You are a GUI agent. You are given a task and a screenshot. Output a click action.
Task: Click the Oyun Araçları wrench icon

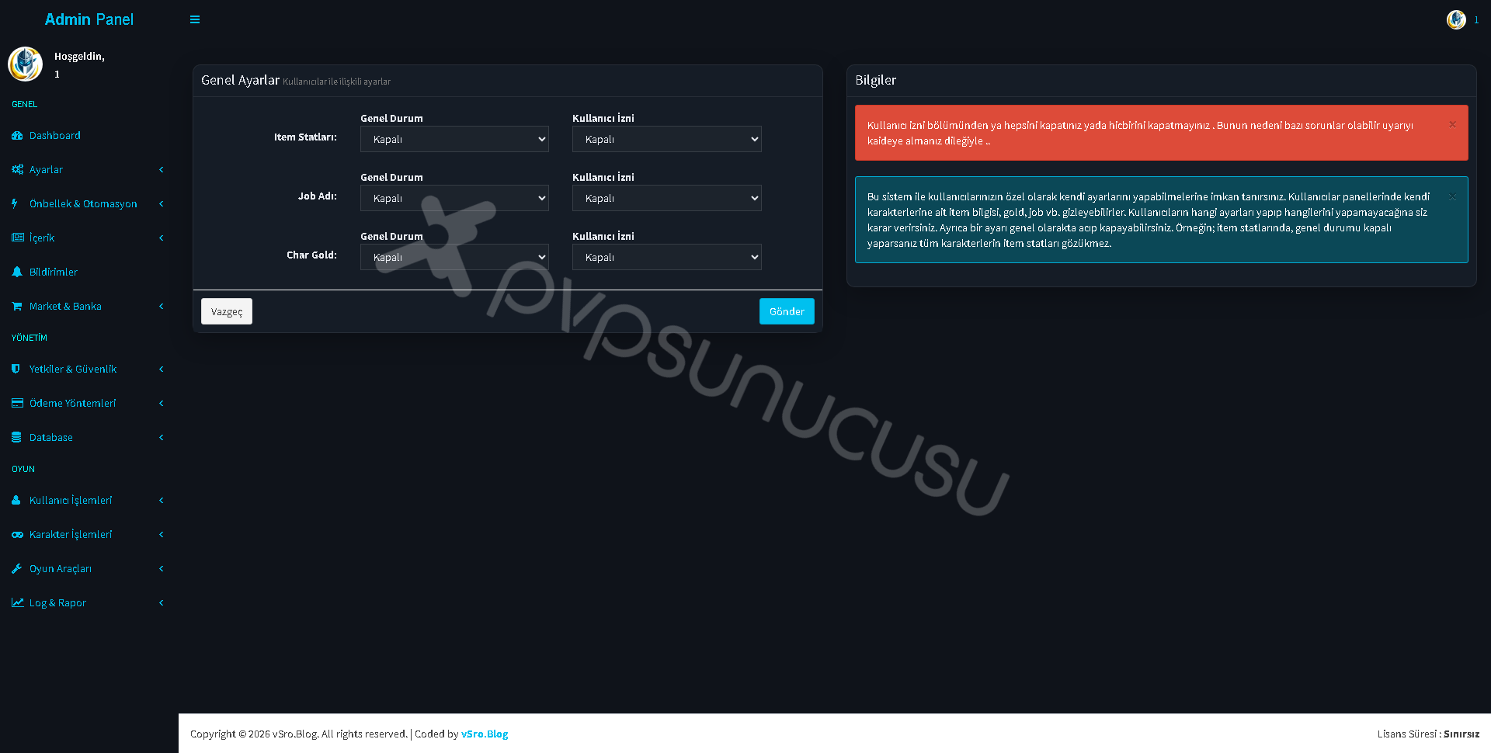tap(17, 569)
